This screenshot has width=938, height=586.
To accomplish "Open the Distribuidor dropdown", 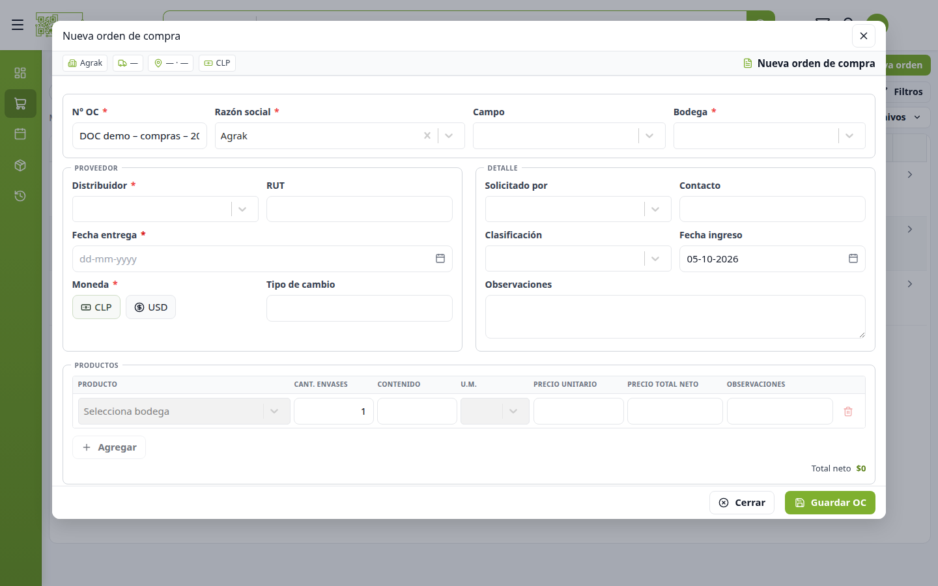I will point(242,210).
